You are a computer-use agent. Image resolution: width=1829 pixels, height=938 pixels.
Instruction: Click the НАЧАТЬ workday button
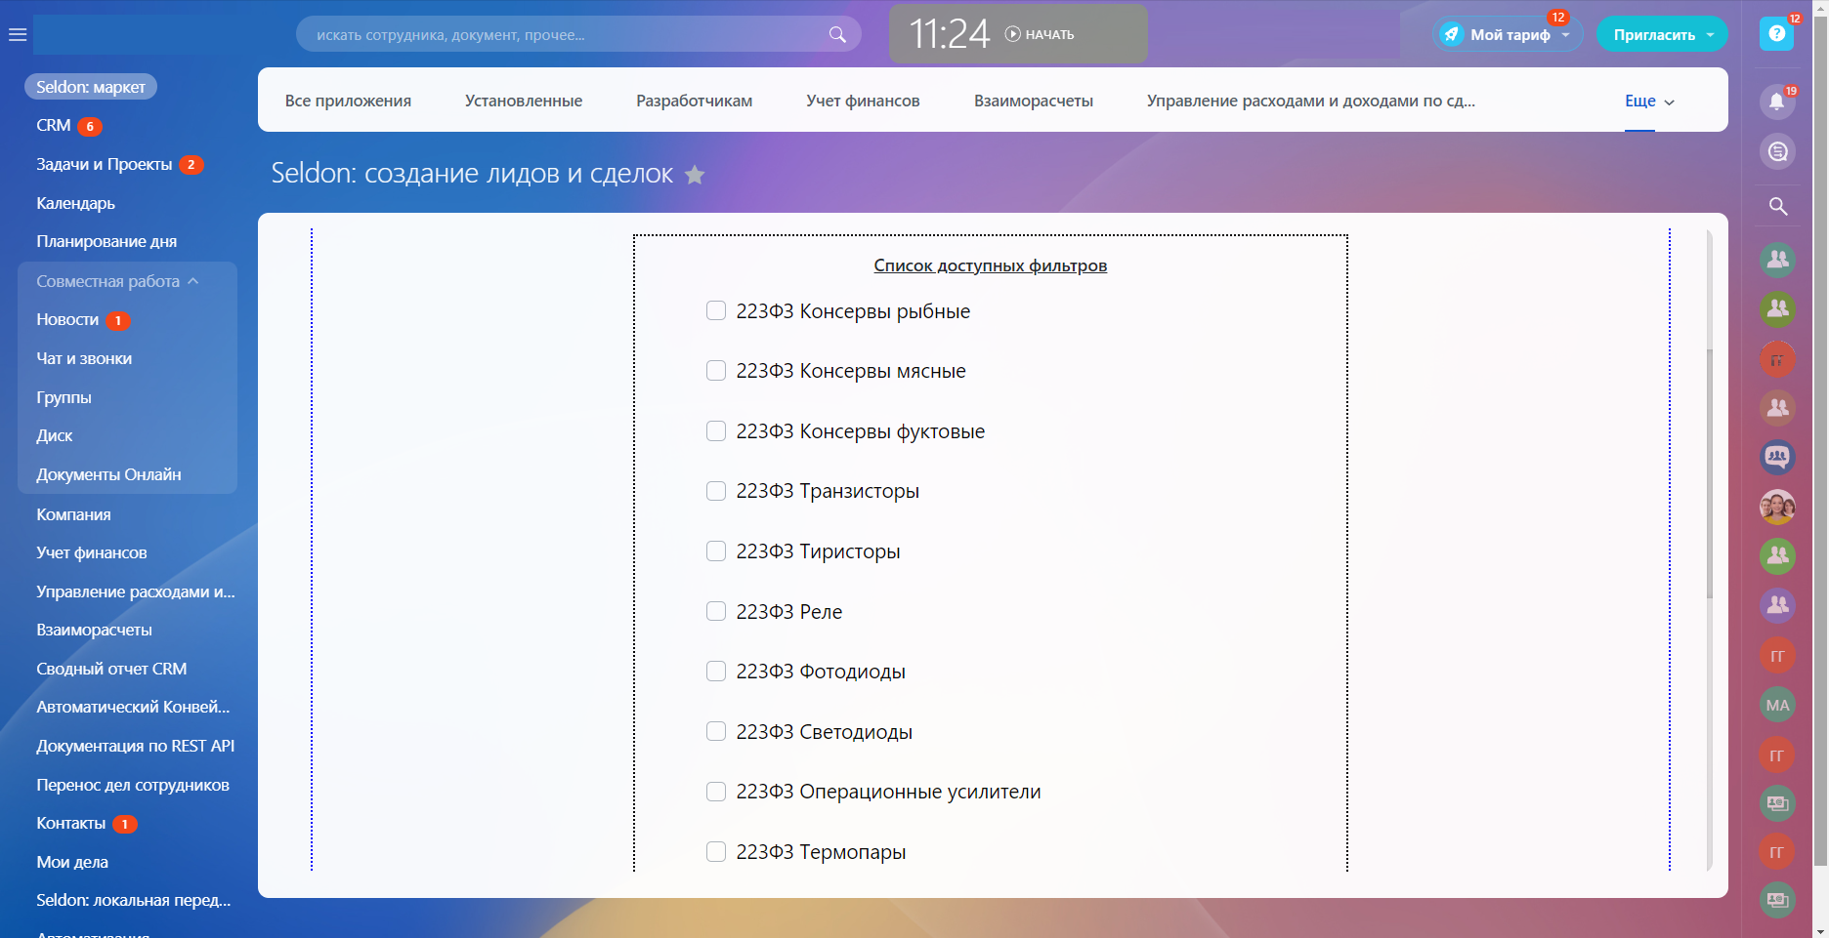1040,34
